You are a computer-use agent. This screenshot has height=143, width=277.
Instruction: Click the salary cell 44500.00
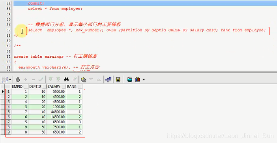pos(56,112)
